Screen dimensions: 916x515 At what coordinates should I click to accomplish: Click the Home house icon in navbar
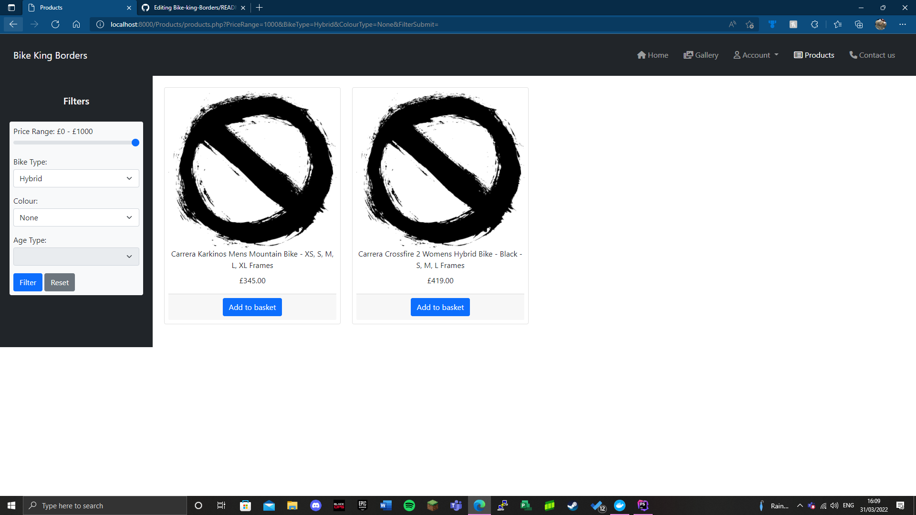[642, 55]
